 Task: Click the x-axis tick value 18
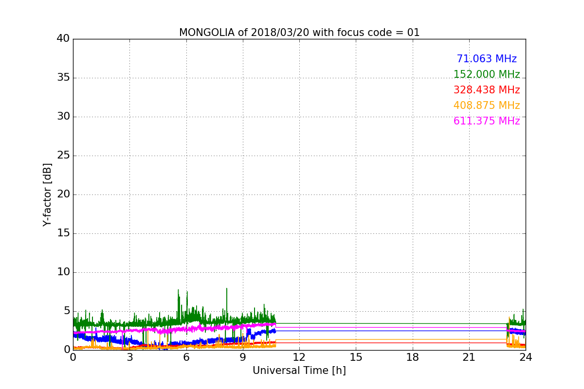(412, 357)
